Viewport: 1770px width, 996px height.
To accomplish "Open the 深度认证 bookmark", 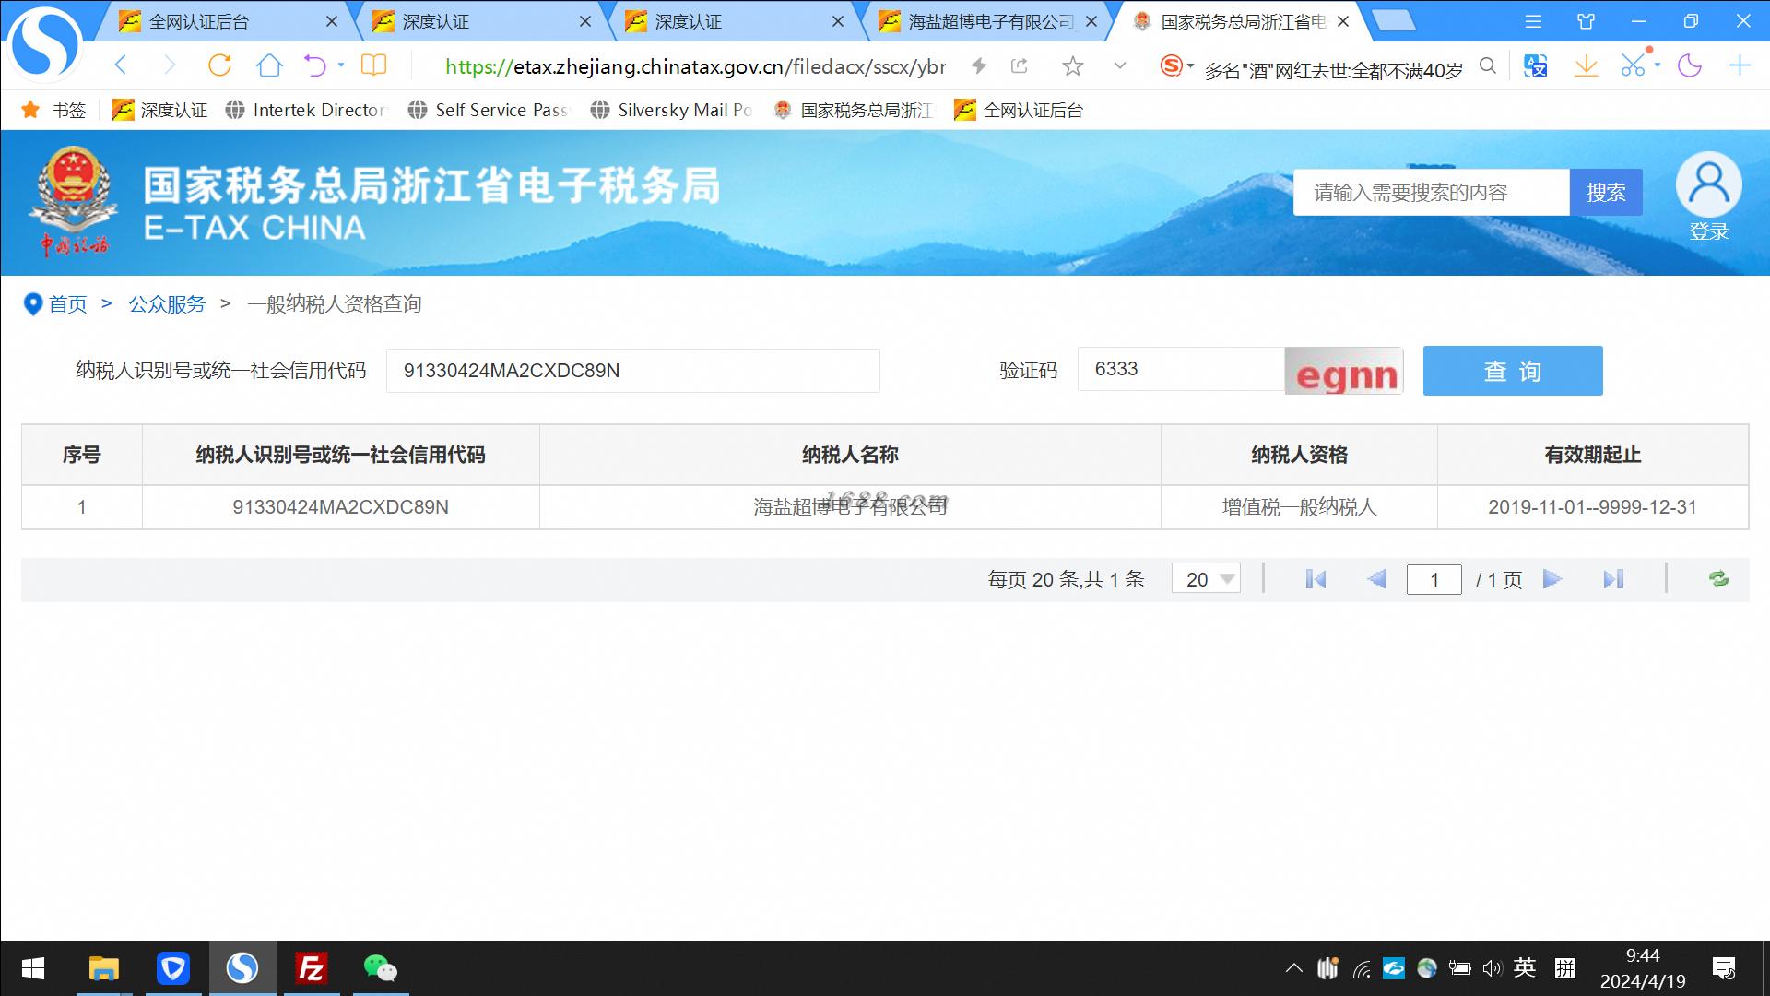I will [159, 111].
